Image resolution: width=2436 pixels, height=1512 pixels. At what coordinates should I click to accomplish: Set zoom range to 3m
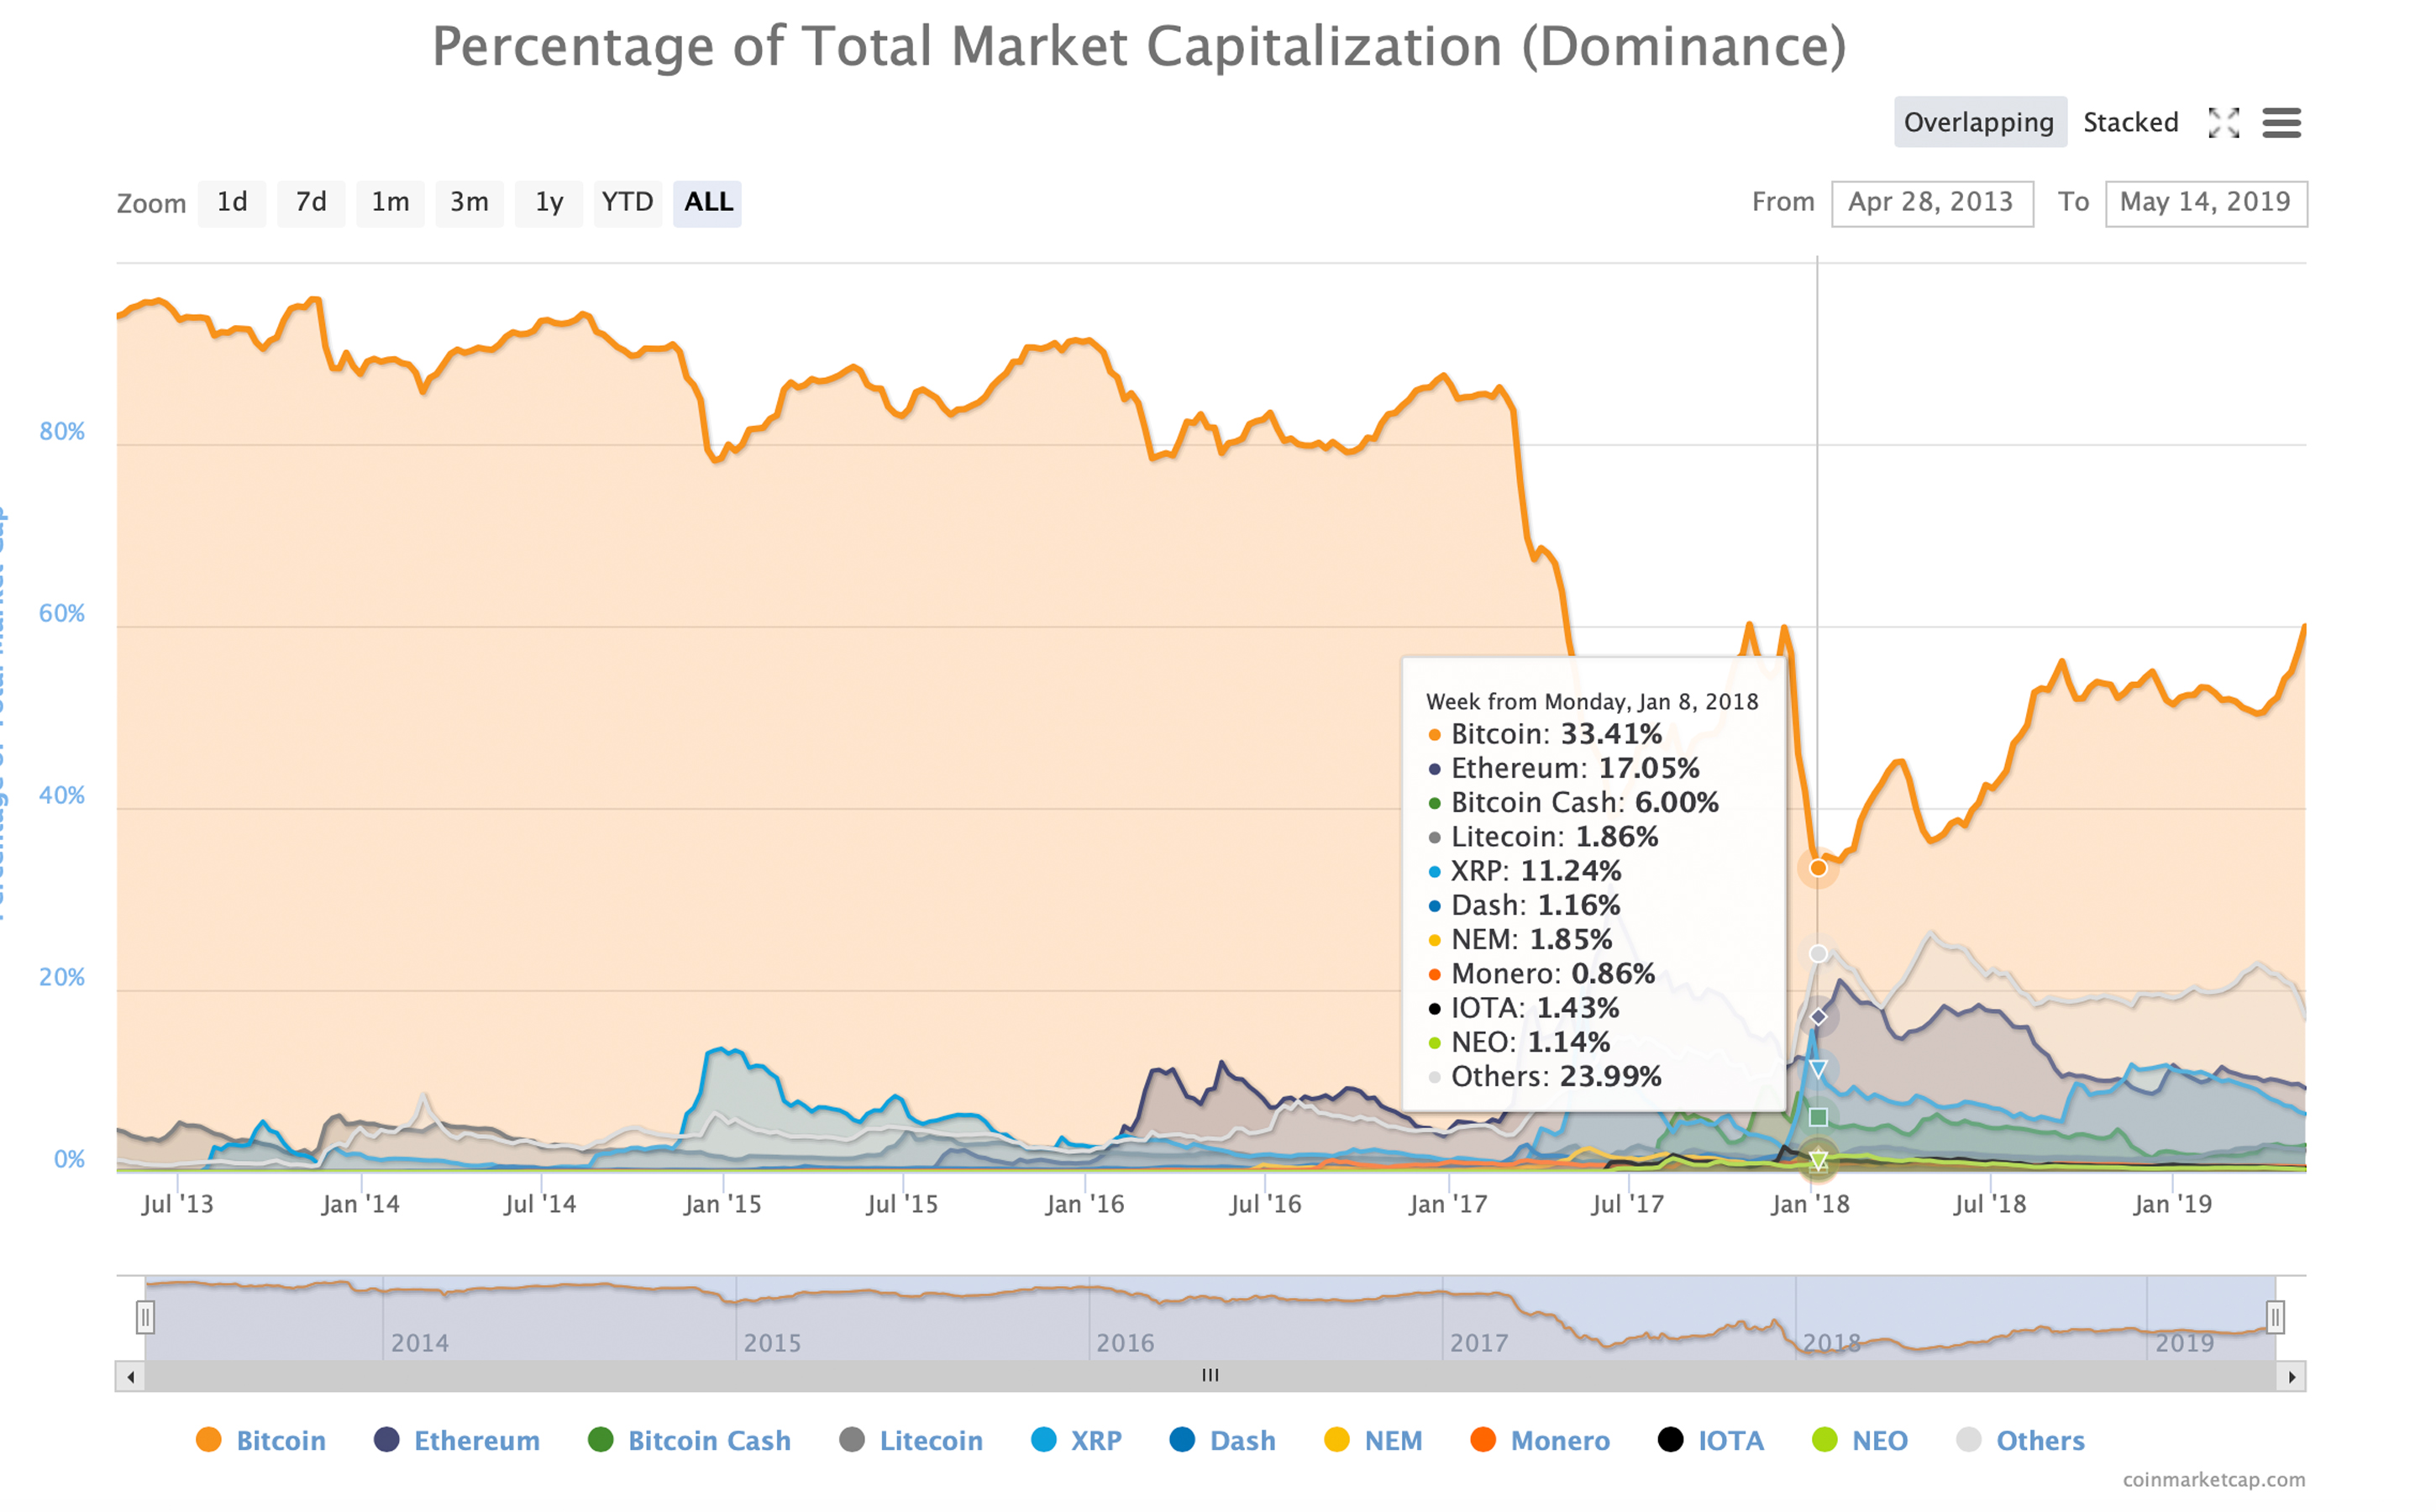click(469, 203)
